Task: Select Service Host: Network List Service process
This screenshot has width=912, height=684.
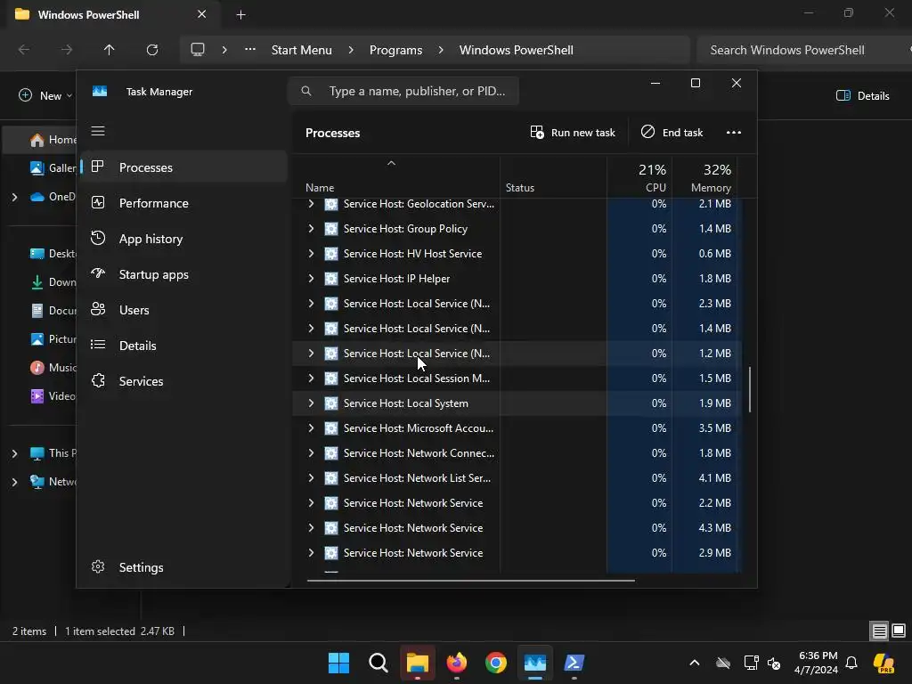Action: (516, 478)
